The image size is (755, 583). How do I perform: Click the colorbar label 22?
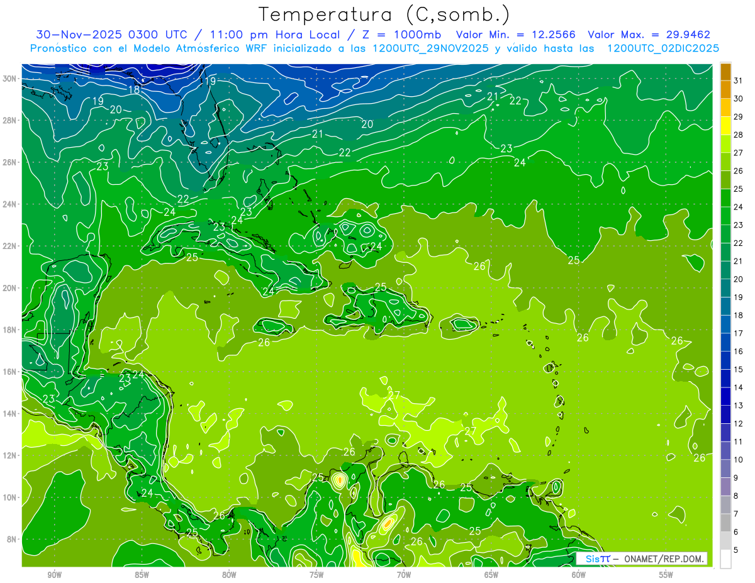(739, 243)
